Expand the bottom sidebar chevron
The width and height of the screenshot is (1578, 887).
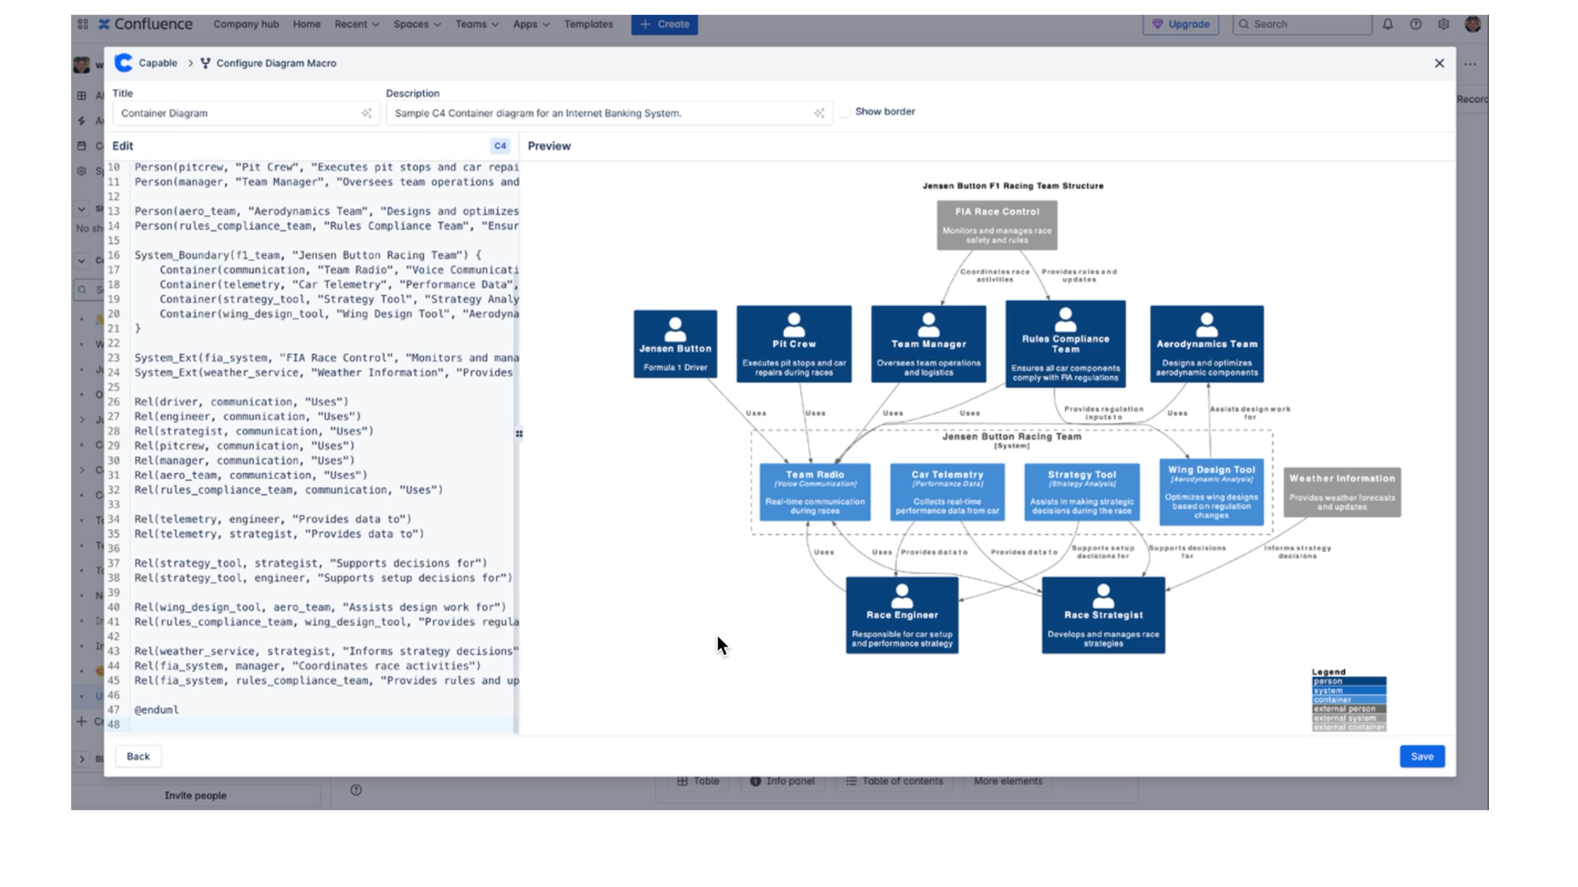[x=82, y=759]
